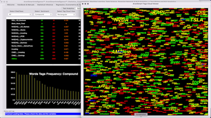The image size is (211, 118).
Task: Click the blue SPAC tag in the cloud
Action: [94, 75]
